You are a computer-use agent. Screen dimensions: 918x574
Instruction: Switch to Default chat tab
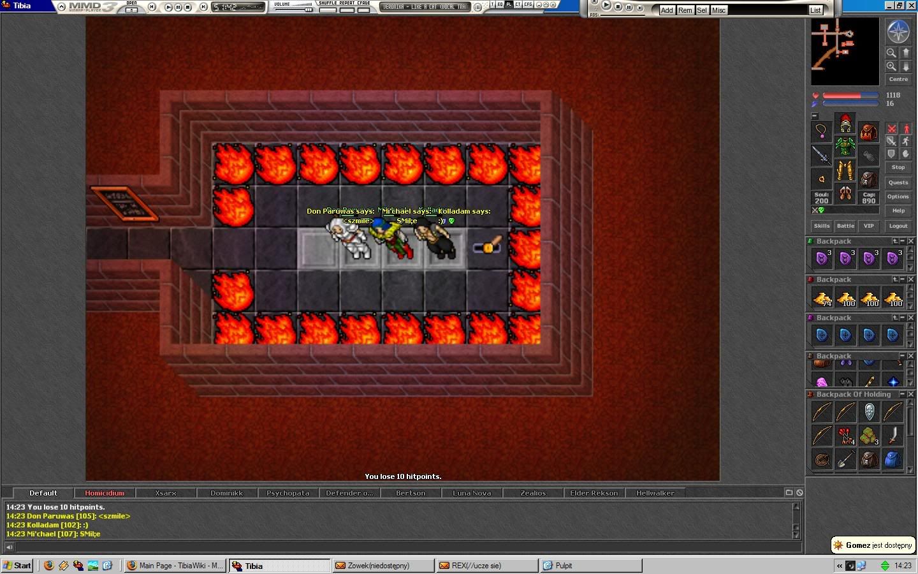[x=43, y=493]
